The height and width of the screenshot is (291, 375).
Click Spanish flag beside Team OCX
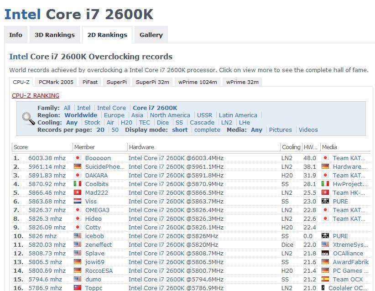(x=325, y=280)
